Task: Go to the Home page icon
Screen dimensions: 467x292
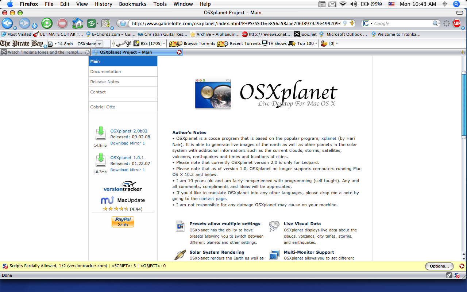Action: (x=77, y=23)
